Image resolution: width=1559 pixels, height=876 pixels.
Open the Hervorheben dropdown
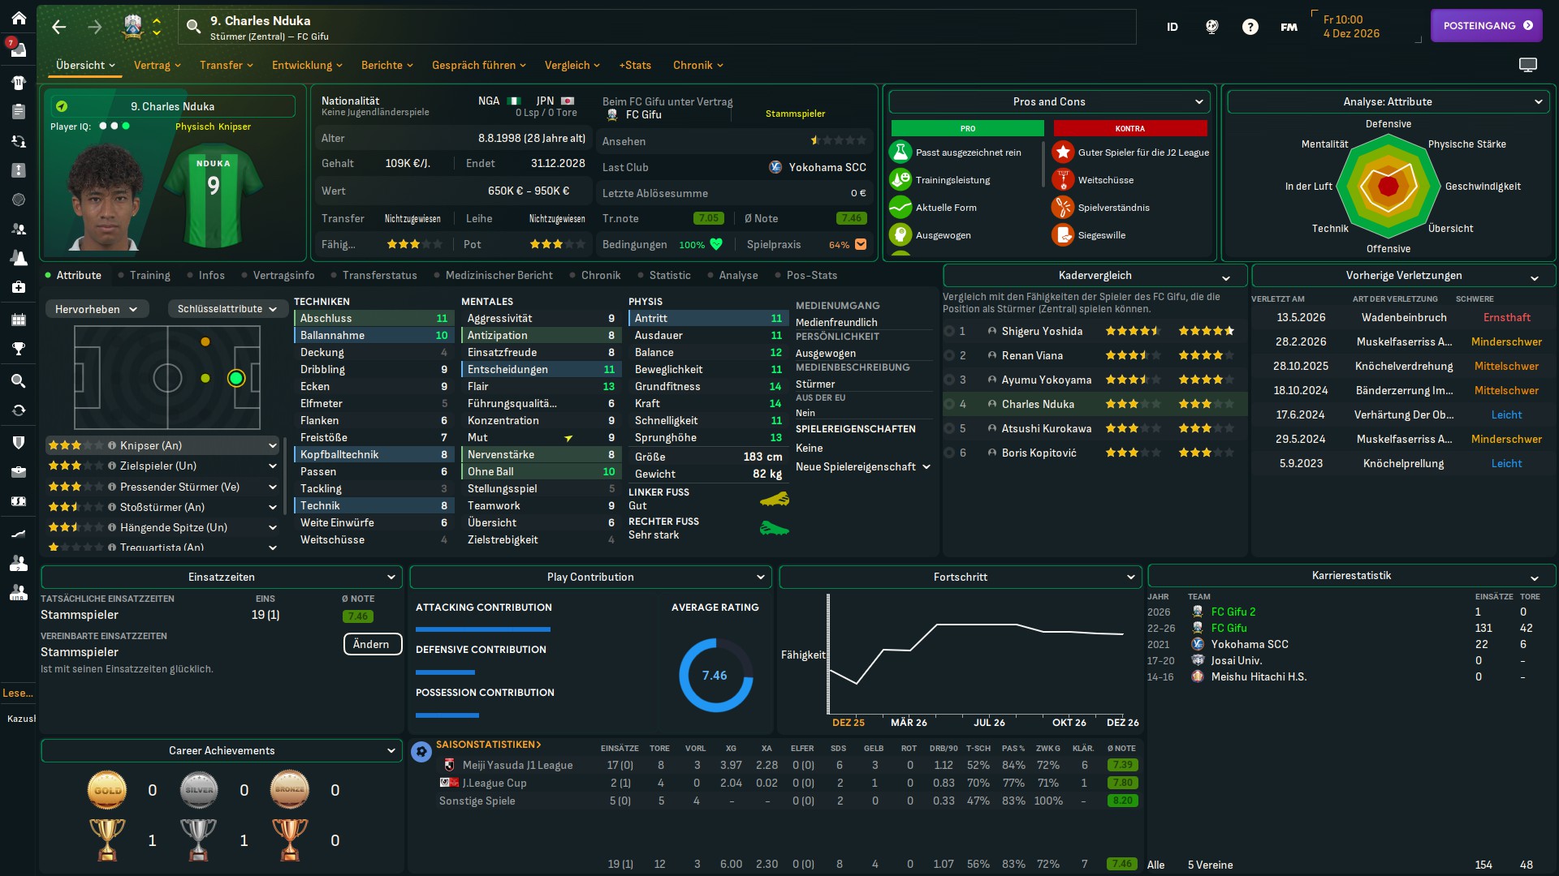97,309
